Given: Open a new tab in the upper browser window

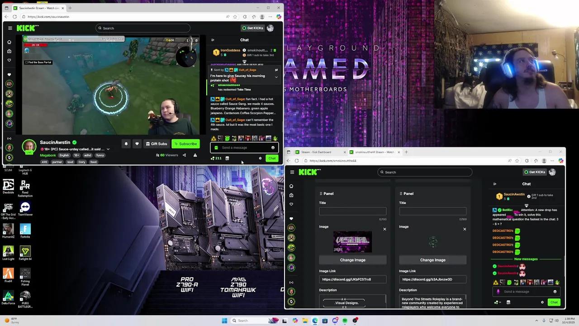Looking at the screenshot, I should click(70, 8).
